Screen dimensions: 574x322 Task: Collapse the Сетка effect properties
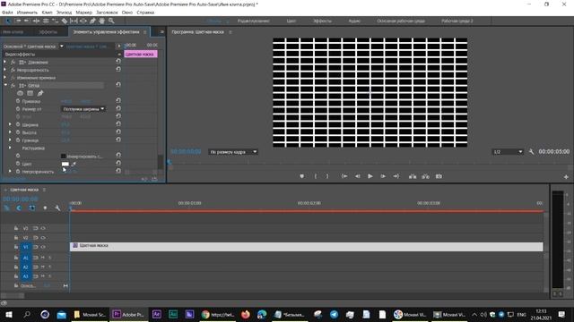(x=5, y=85)
